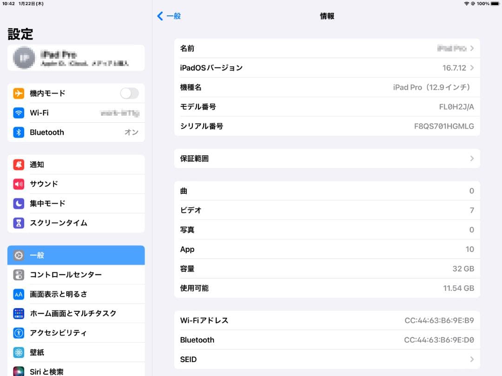Click the Bluetooth icon in the sidebar
This screenshot has height=376, width=502.
click(19, 132)
